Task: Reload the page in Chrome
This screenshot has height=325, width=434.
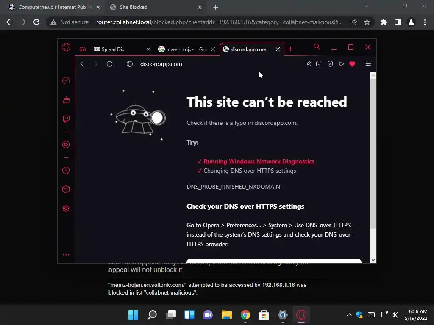Action: coord(36,22)
